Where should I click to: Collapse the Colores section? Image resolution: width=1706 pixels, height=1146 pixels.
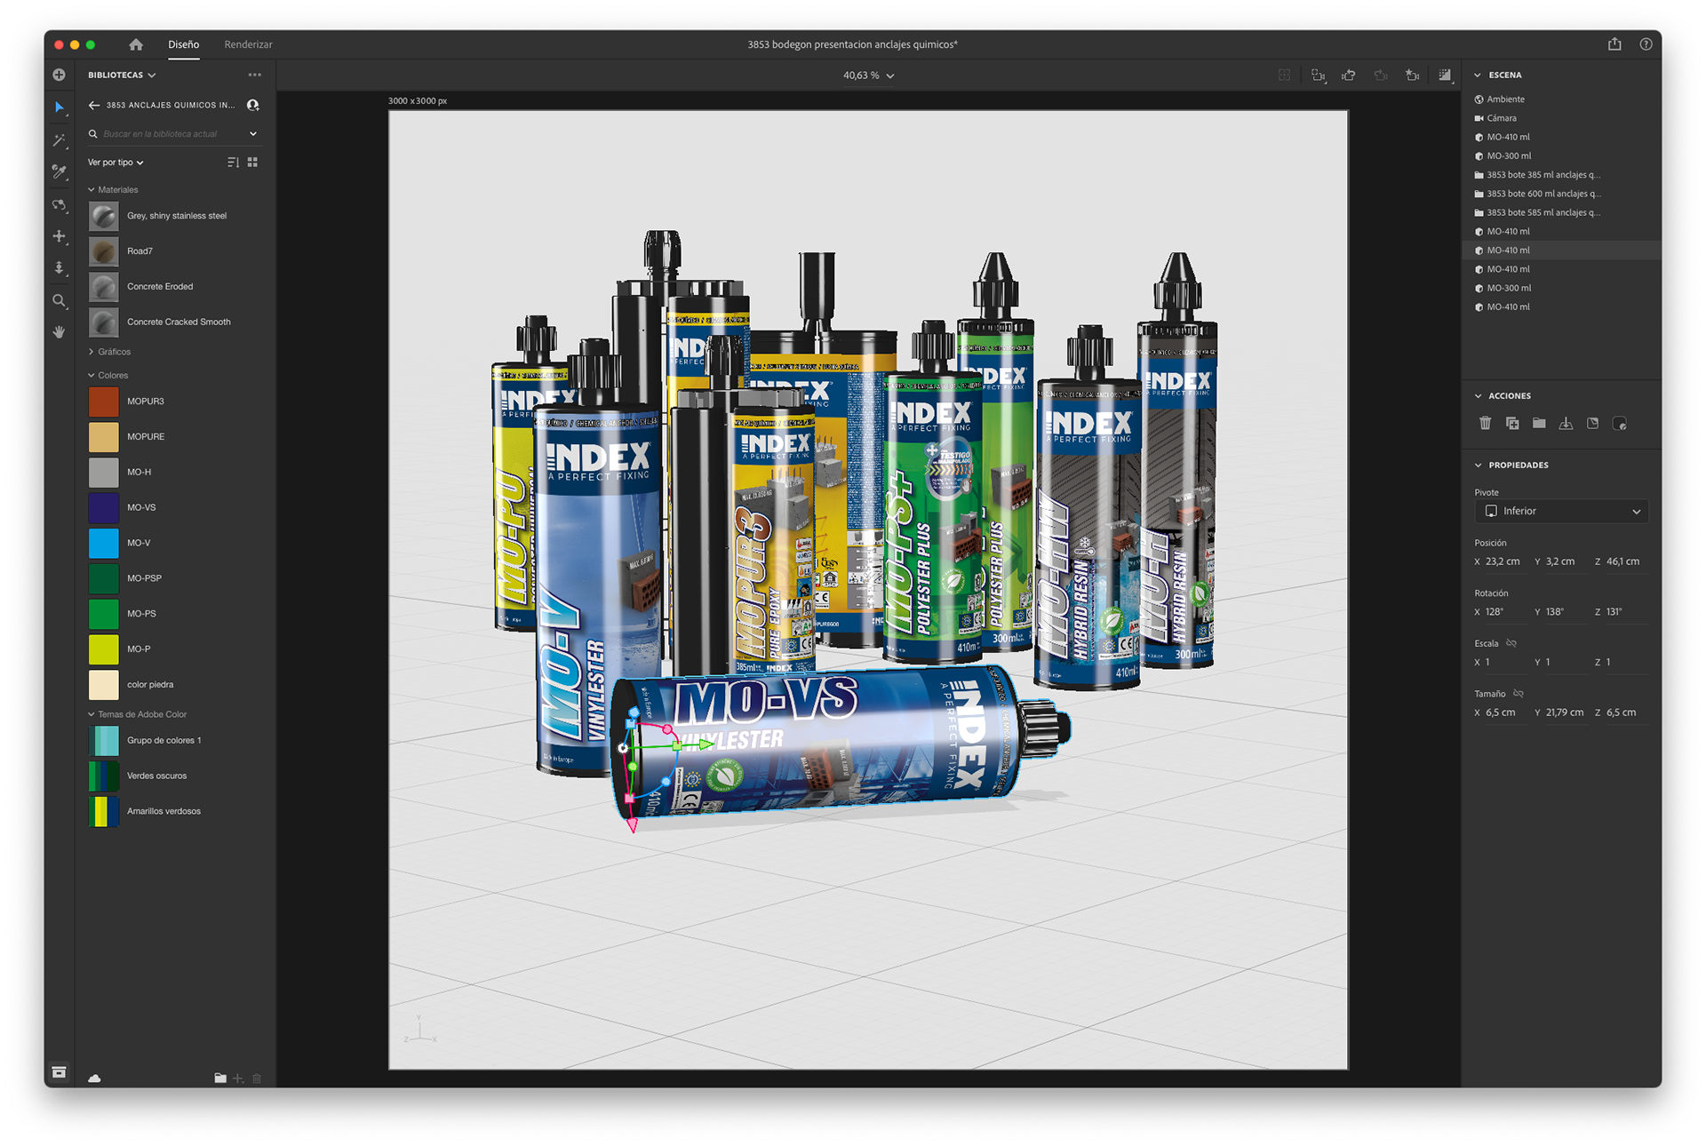point(91,376)
